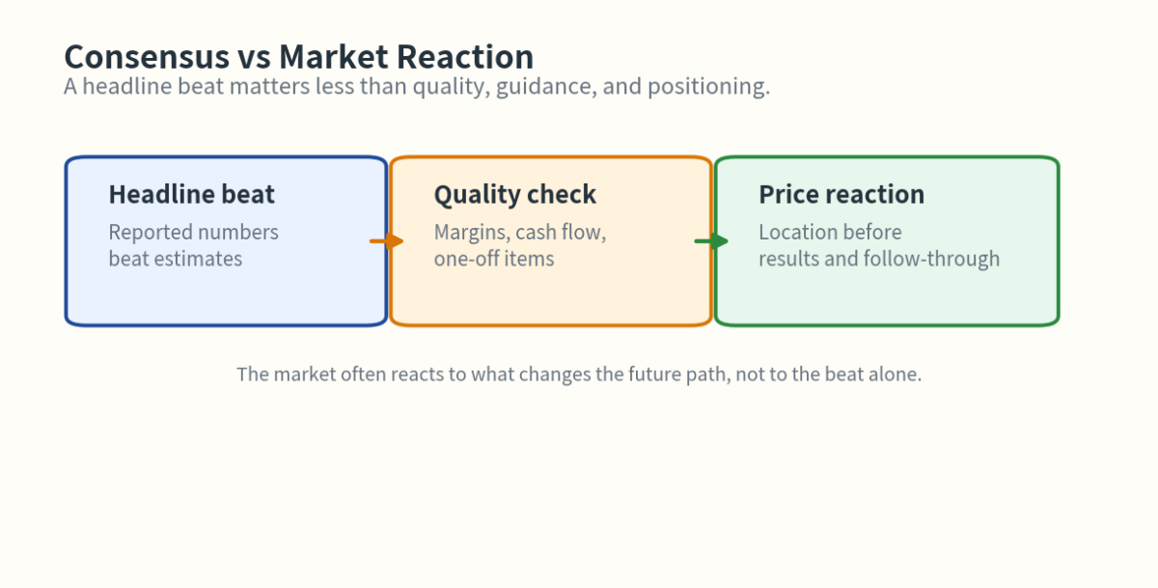Click the 'results and follow-through' text line
Screen dimensions: 1158x588
[878, 259]
